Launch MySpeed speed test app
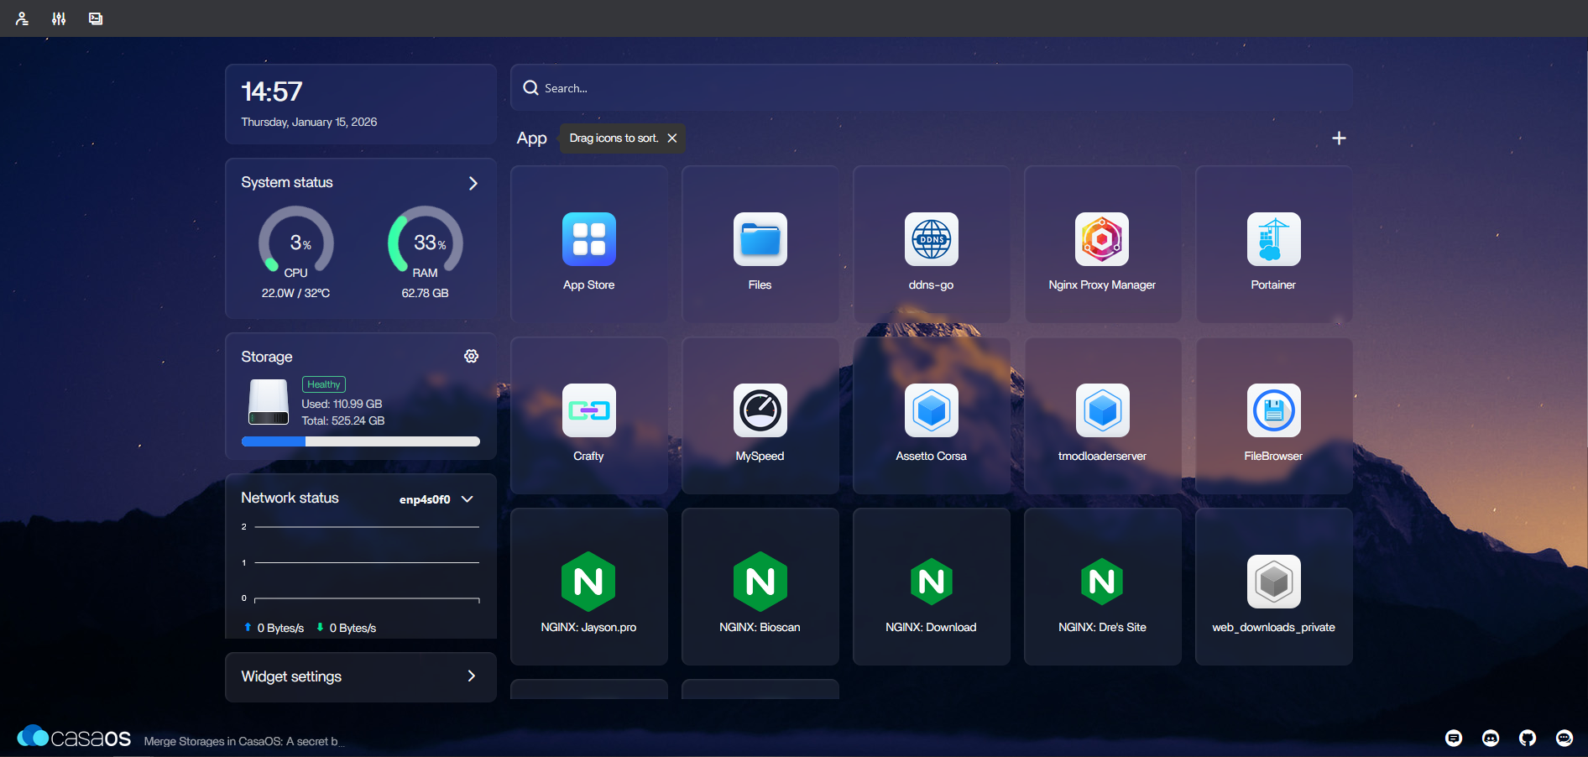Image resolution: width=1588 pixels, height=757 pixels. 760,411
